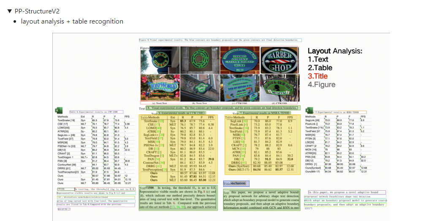The height and width of the screenshot is (221, 440).
Task: Click the gray '4.Figure' legend entry
Action: (322, 85)
